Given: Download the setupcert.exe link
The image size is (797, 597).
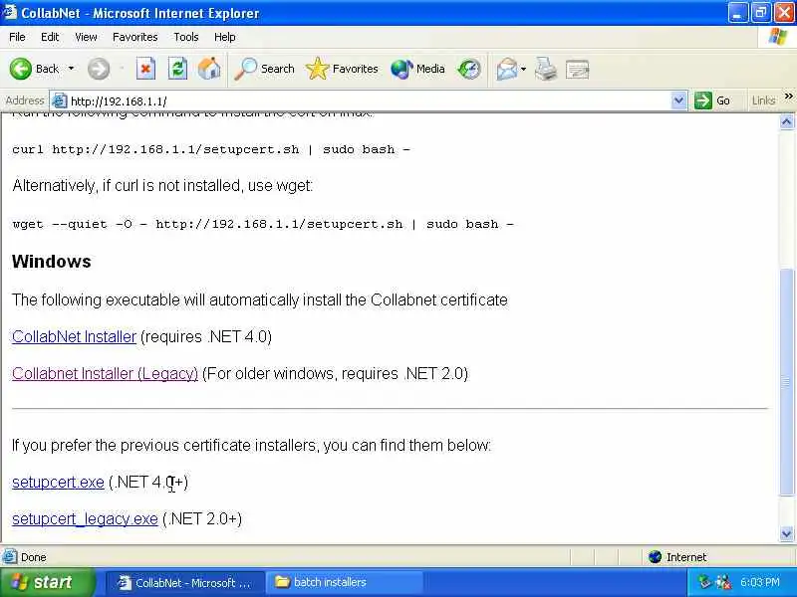Looking at the screenshot, I should [58, 483].
